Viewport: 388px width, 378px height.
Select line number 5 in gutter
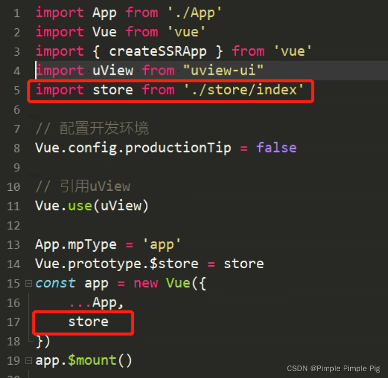17,90
